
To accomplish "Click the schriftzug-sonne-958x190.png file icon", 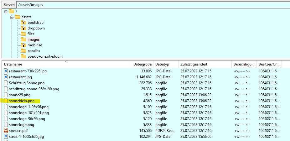I will (6, 89).
